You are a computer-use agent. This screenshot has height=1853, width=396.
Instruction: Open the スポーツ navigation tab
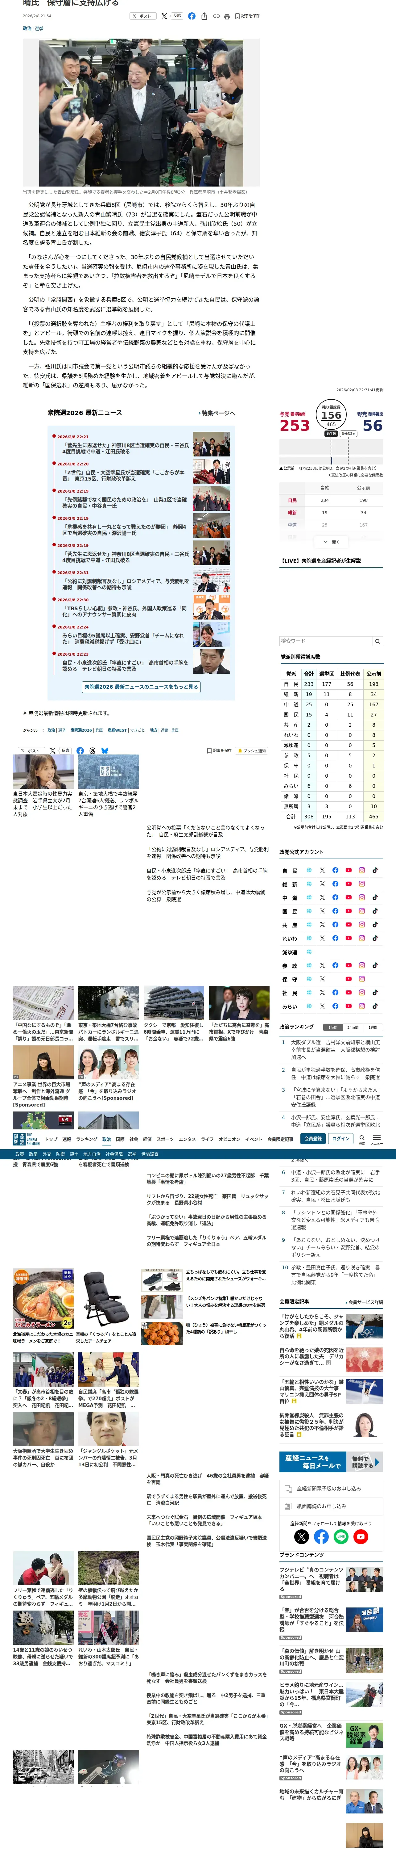(165, 1139)
